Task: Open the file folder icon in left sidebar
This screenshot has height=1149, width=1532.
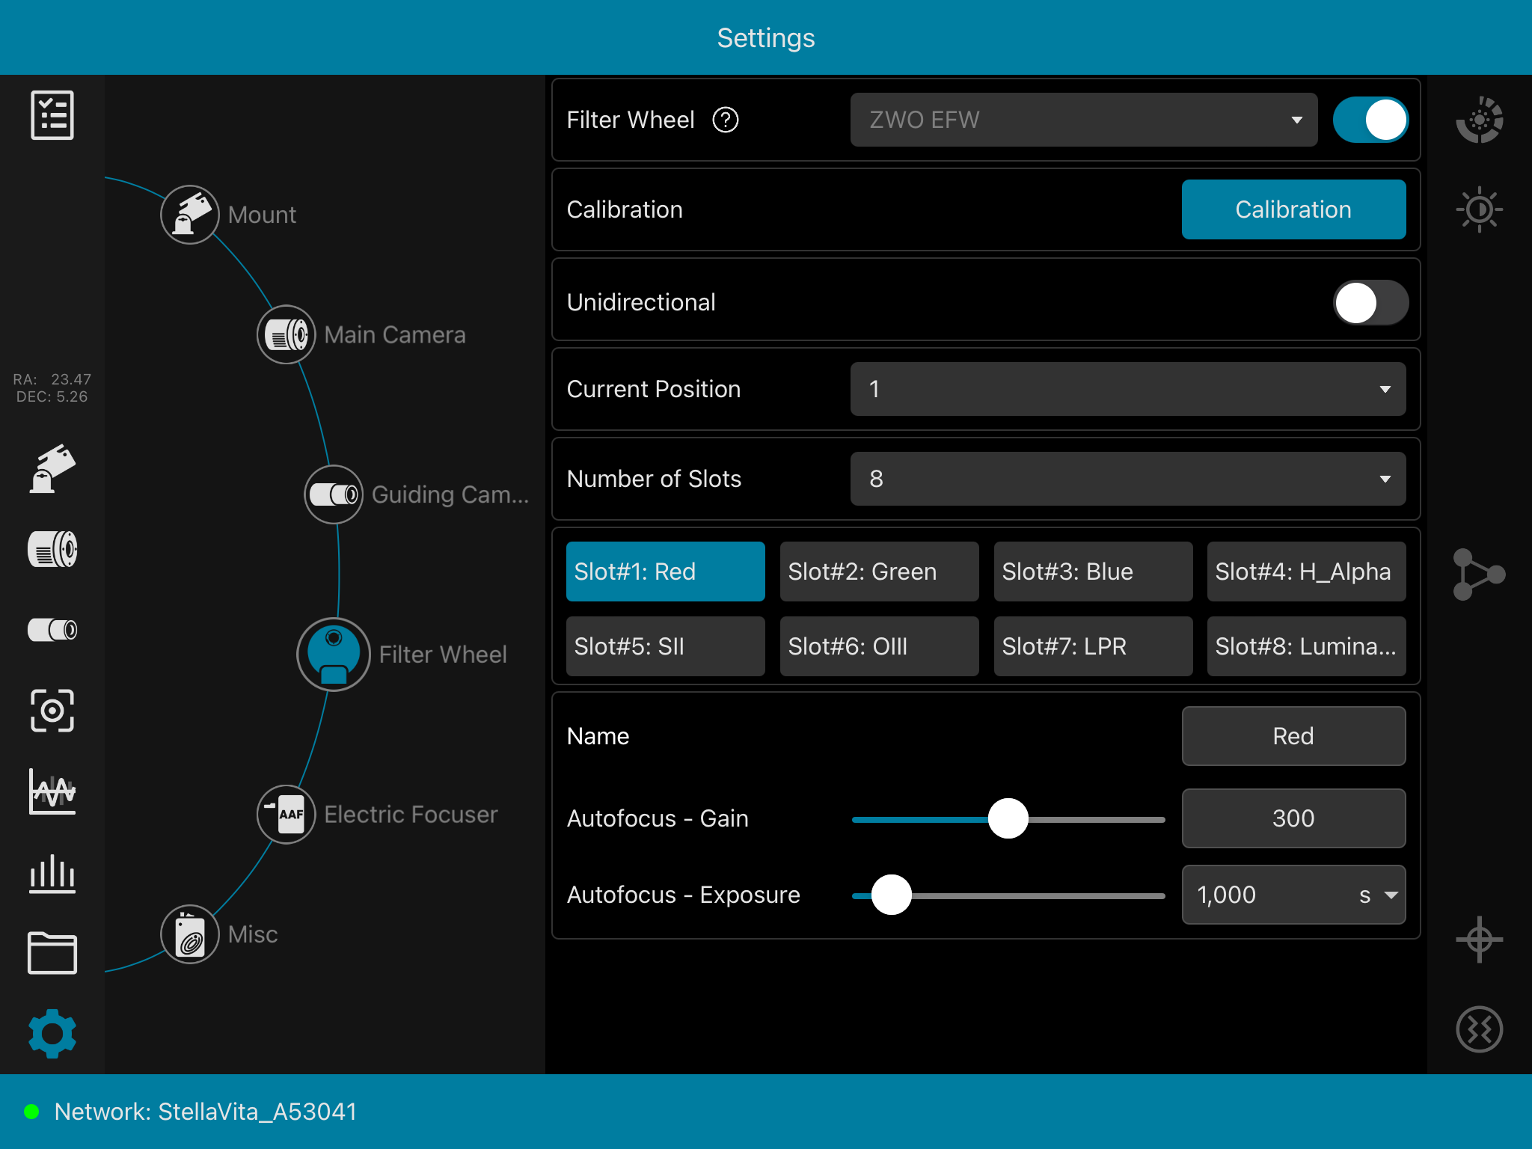Action: pos(52,953)
